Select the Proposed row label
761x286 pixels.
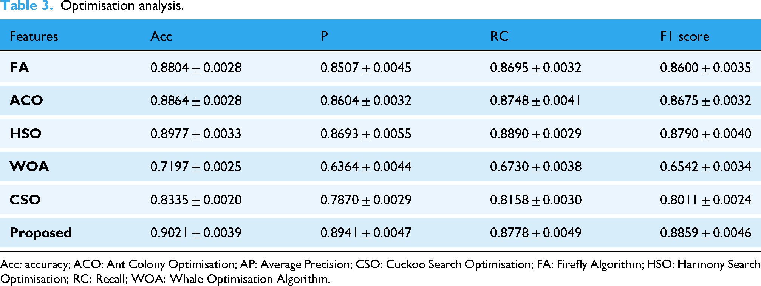(41, 233)
